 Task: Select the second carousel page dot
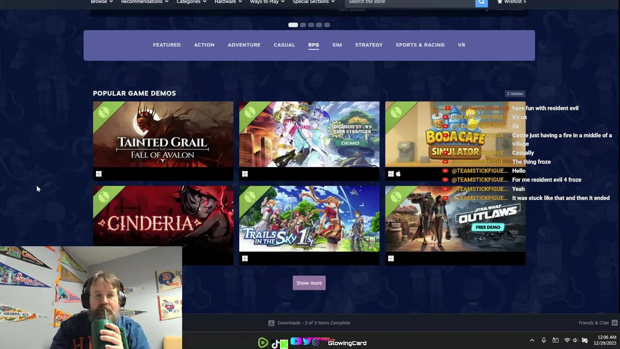[x=303, y=25]
